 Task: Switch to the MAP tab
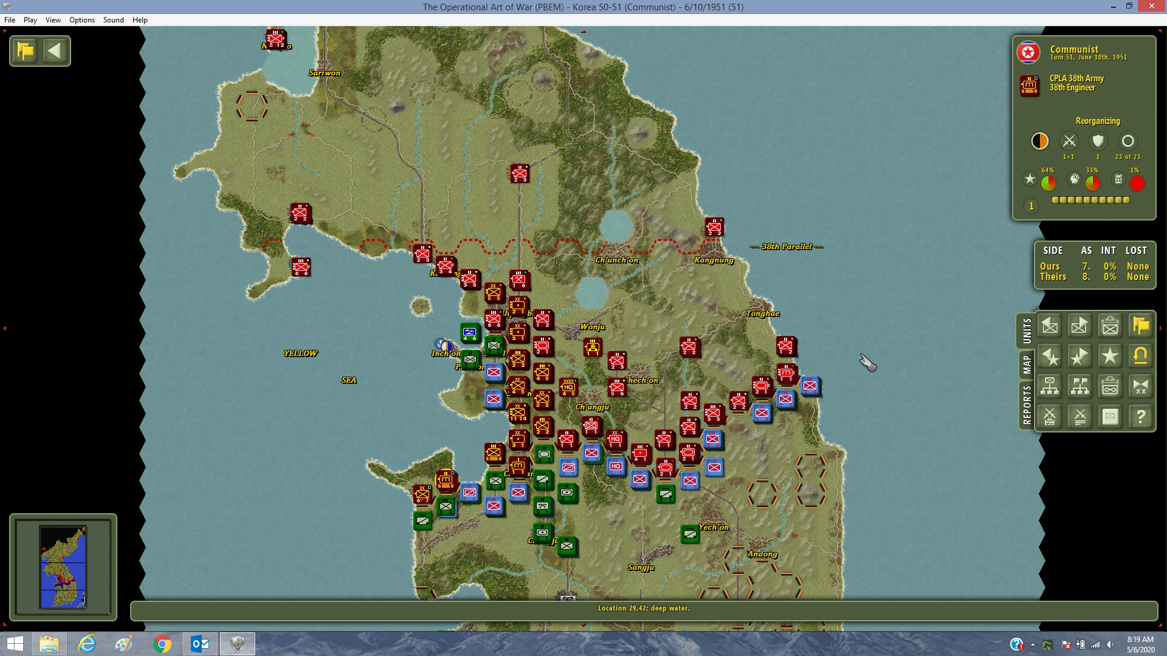click(x=1027, y=364)
